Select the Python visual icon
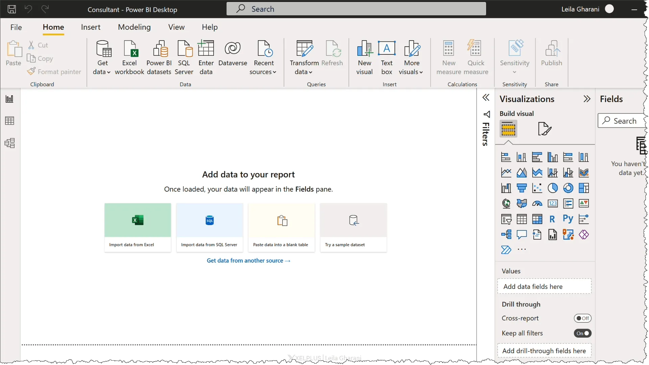Viewport: 649px width, 365px height. click(568, 219)
